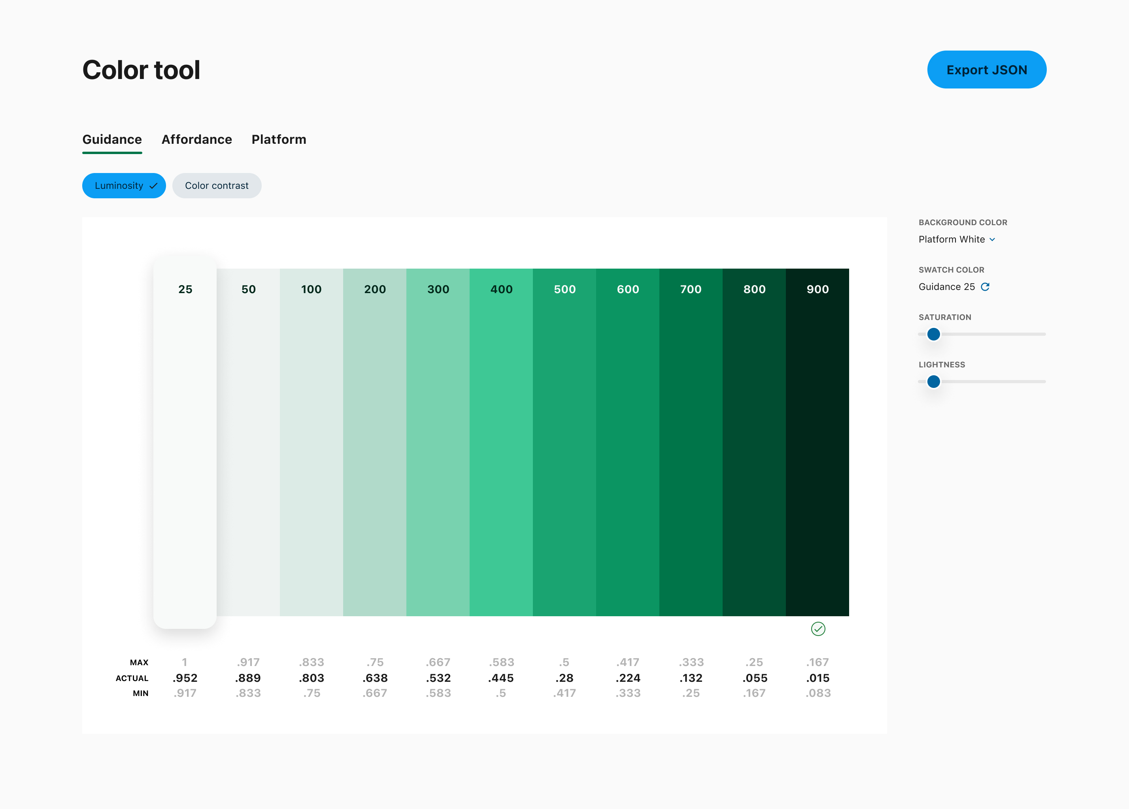Viewport: 1129px width, 809px height.
Task: Click the SWATCH COLOR label
Action: click(951, 270)
